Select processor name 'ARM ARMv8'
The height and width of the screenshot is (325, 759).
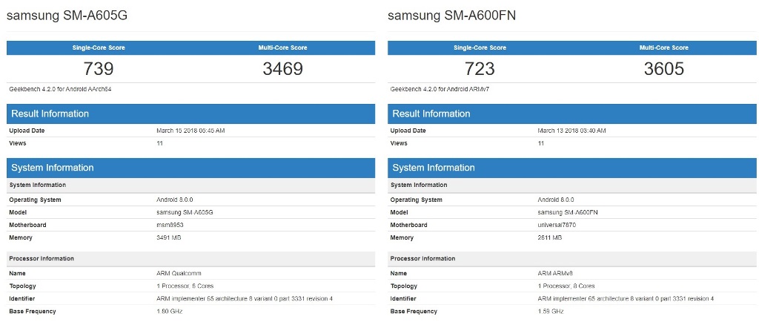(555, 274)
